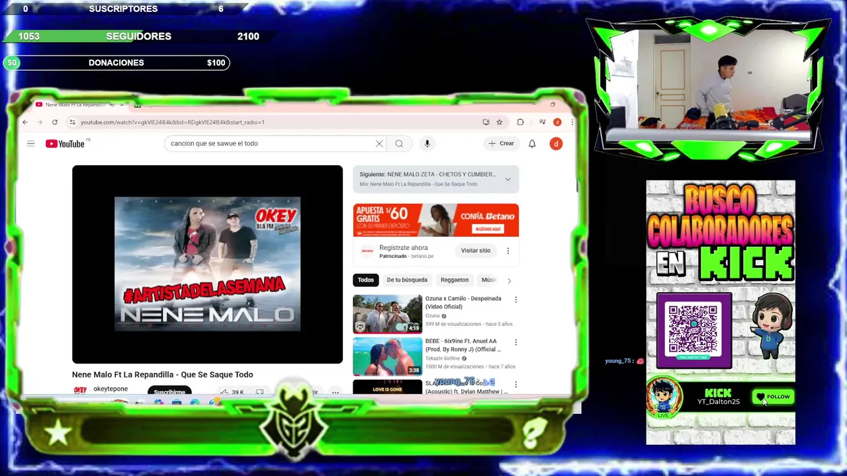Open the okeytepone channel link
847x476 pixels.
pyautogui.click(x=111, y=389)
